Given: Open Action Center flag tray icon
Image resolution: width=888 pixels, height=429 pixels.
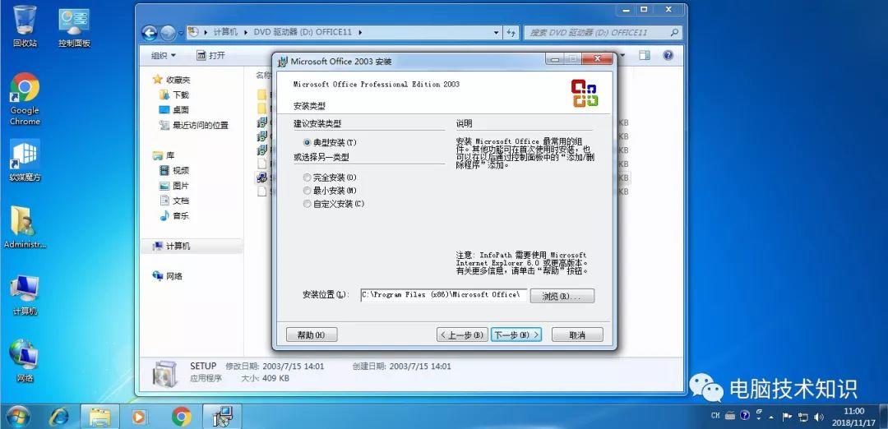Looking at the screenshot, I should pyautogui.click(x=787, y=417).
